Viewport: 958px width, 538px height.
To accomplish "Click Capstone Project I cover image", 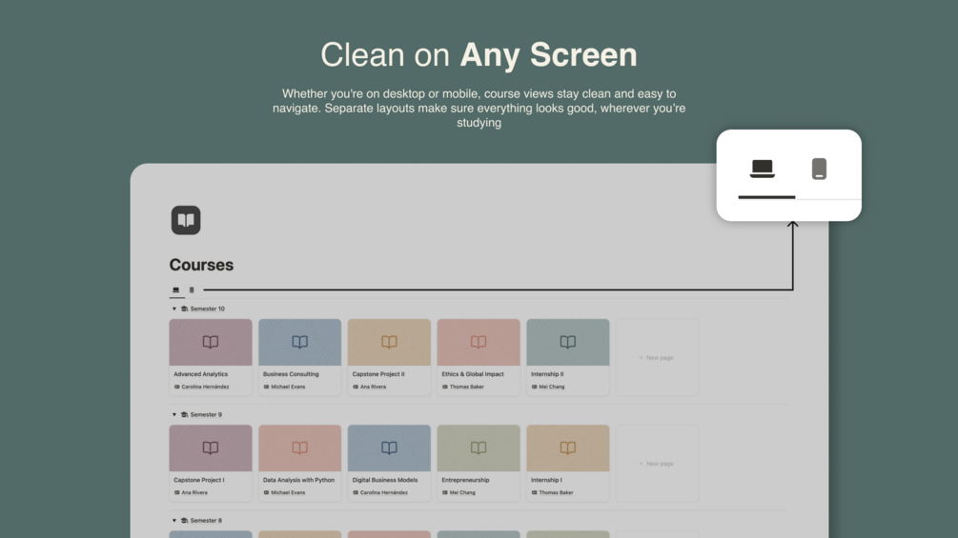I will [x=210, y=448].
